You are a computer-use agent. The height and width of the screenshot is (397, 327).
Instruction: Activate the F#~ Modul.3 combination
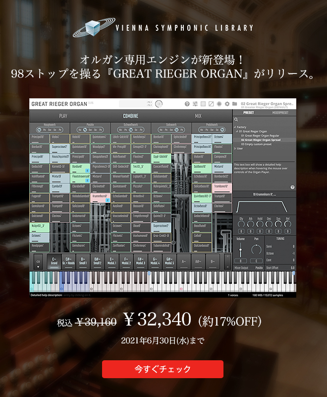pos(141,261)
